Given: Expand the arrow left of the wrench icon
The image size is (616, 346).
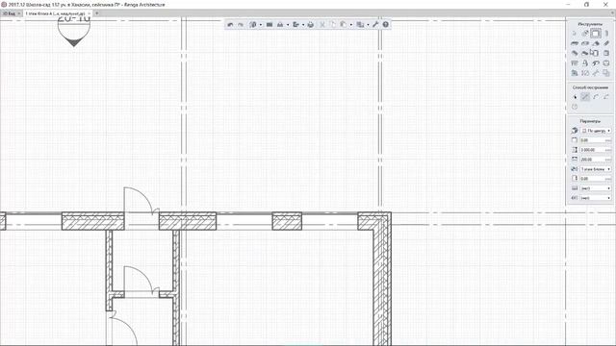Looking at the screenshot, I should [368, 25].
